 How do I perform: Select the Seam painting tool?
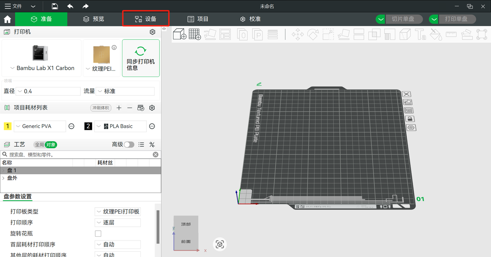click(405, 34)
